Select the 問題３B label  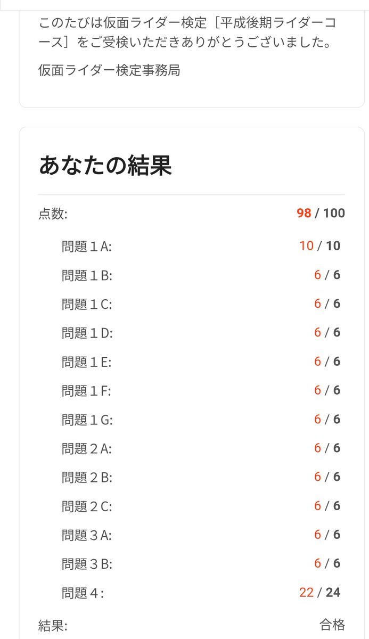[87, 564]
